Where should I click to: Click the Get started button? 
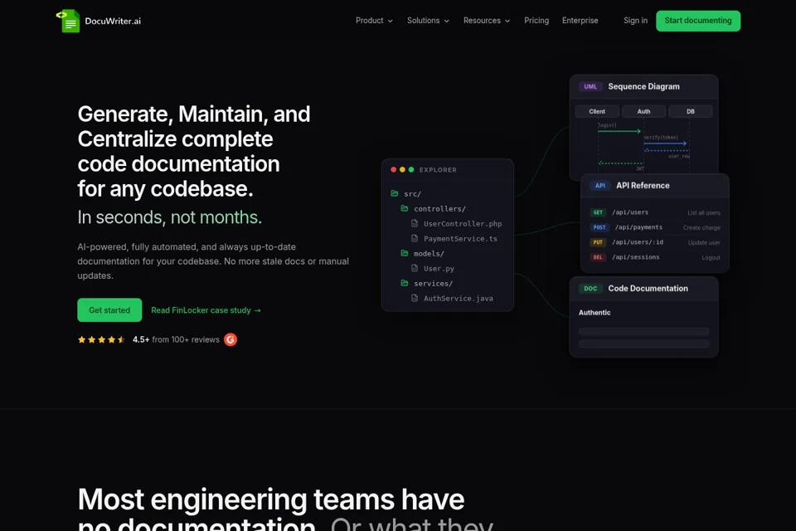click(x=109, y=310)
